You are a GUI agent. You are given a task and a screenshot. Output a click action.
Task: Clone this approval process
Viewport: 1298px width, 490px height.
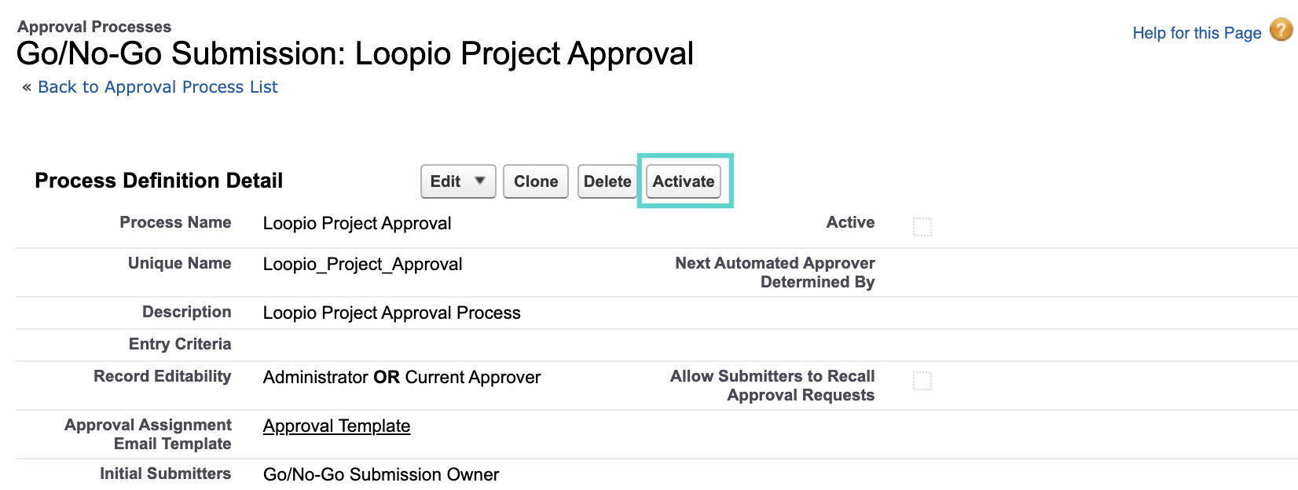[x=535, y=181]
